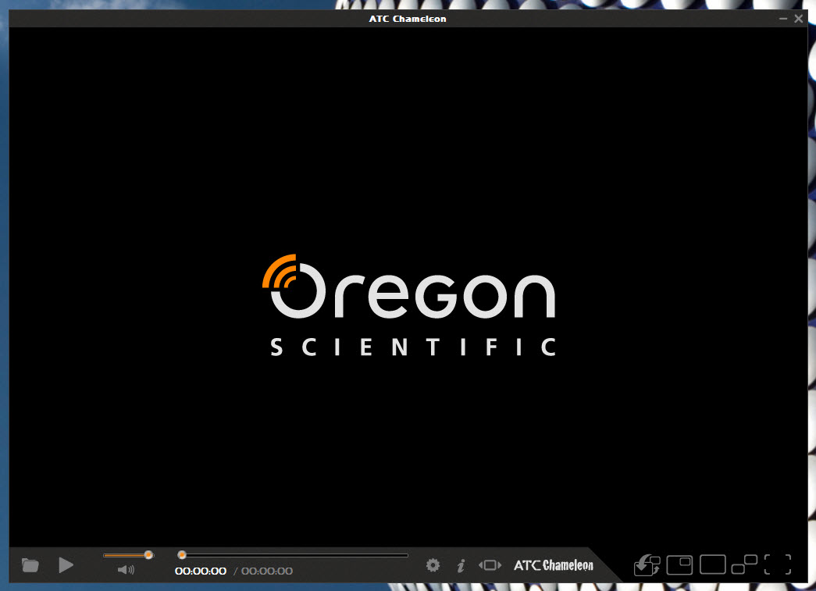This screenshot has height=591, width=816.
Task: Click the video seek bar handle
Action: pos(182,555)
